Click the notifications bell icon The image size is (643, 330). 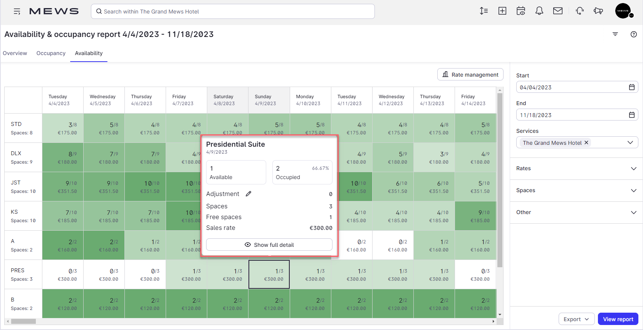(539, 11)
